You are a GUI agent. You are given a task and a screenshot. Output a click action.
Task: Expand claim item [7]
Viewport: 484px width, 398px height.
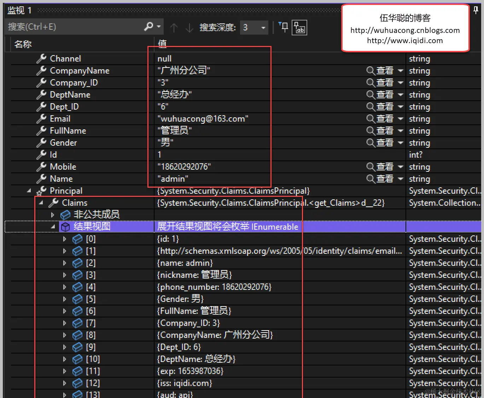tap(64, 323)
